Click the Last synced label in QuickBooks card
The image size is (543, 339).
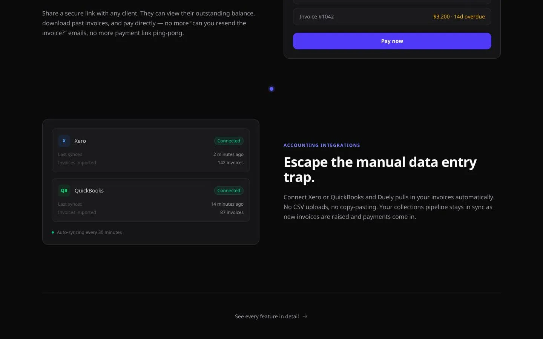[70, 204]
